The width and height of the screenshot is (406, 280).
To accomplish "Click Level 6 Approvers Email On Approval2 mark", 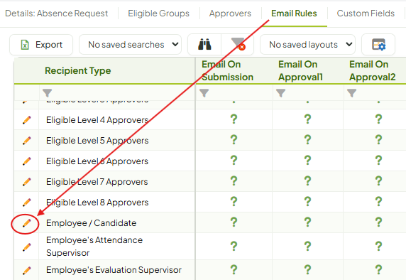I will click(378, 161).
